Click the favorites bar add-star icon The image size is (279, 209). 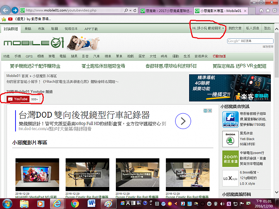tap(4, 19)
